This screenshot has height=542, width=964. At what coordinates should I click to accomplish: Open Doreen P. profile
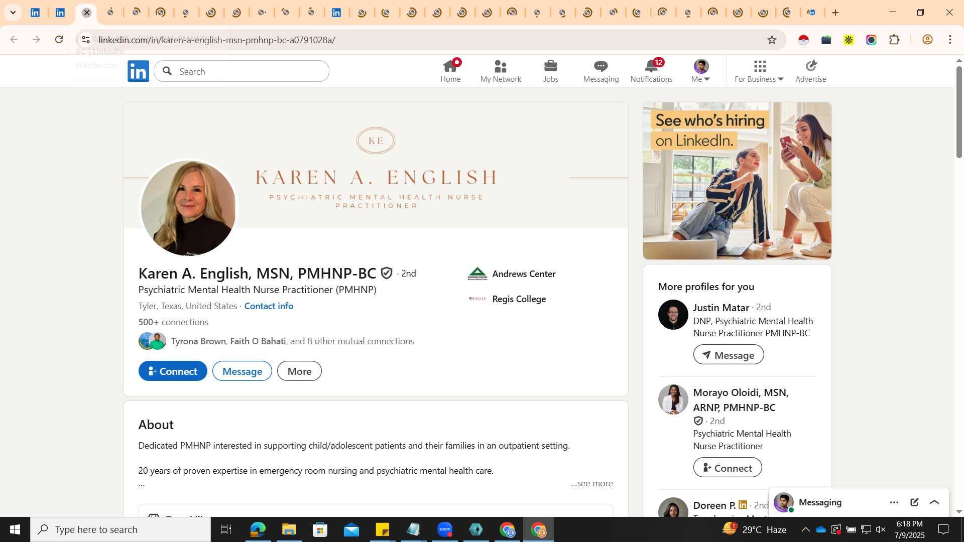point(714,505)
